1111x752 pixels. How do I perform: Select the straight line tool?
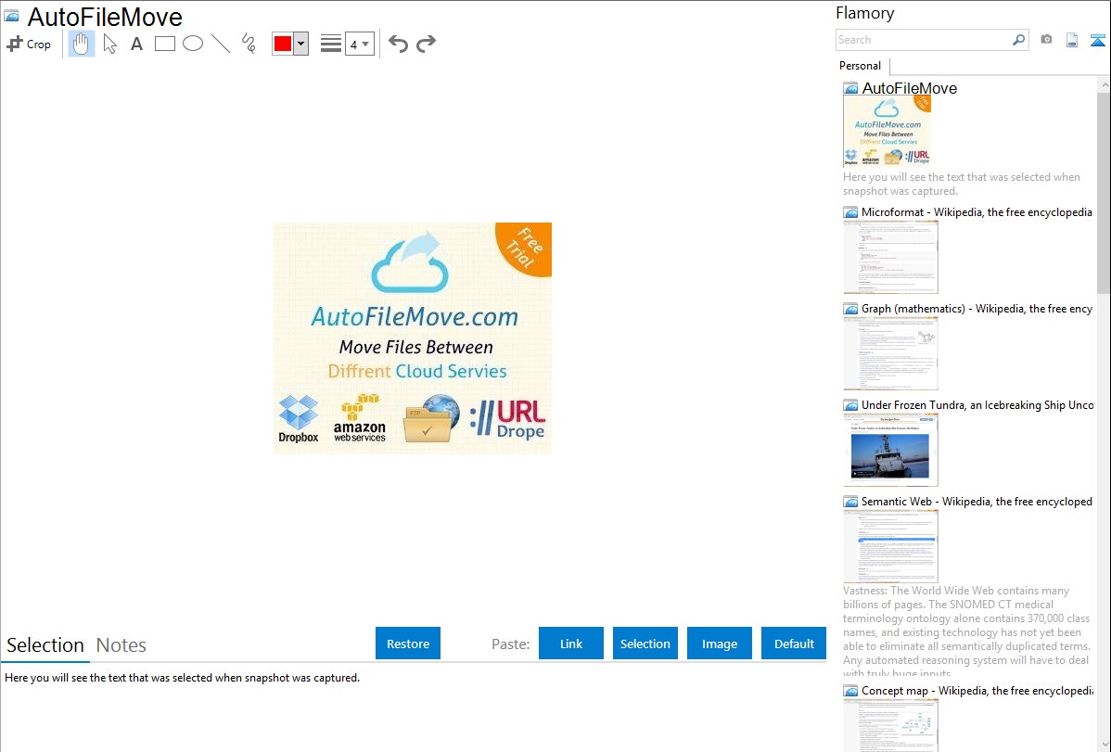(x=221, y=44)
